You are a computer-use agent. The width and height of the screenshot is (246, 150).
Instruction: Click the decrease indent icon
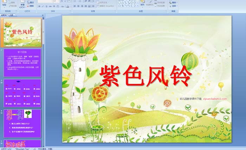86,1
